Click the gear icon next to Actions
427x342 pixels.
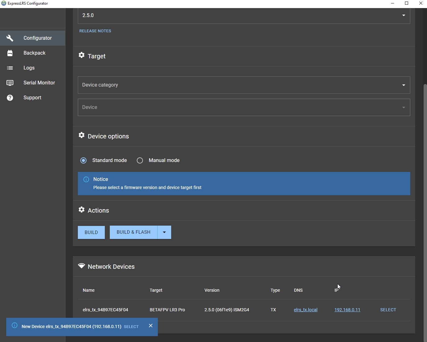click(82, 209)
